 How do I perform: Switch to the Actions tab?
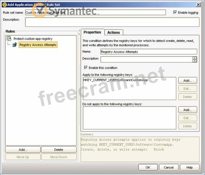click(x=114, y=32)
